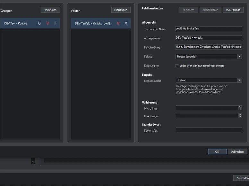Viewport: 249px width, 186px height.
Task: Add a new field with Hinzufügen in Felder
Action: [x=121, y=10]
